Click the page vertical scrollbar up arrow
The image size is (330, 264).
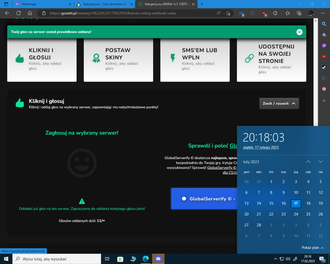(315, 20)
